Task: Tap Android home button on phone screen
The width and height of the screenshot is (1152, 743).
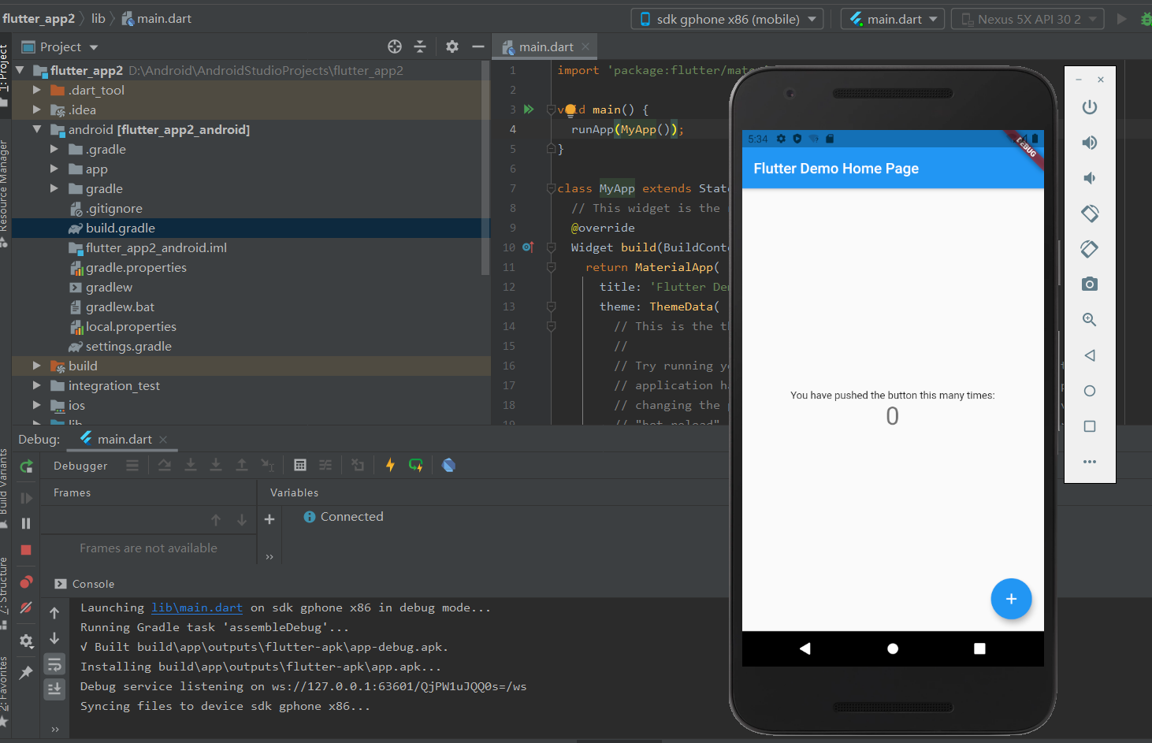Action: tap(893, 648)
